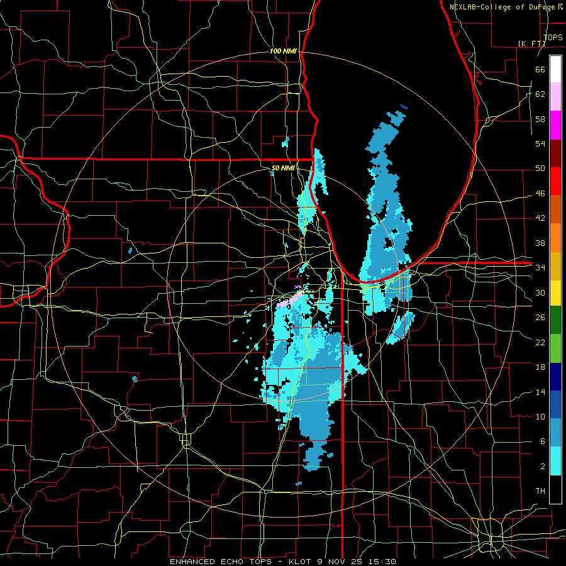Click the medium blue legend swatch

(555, 404)
